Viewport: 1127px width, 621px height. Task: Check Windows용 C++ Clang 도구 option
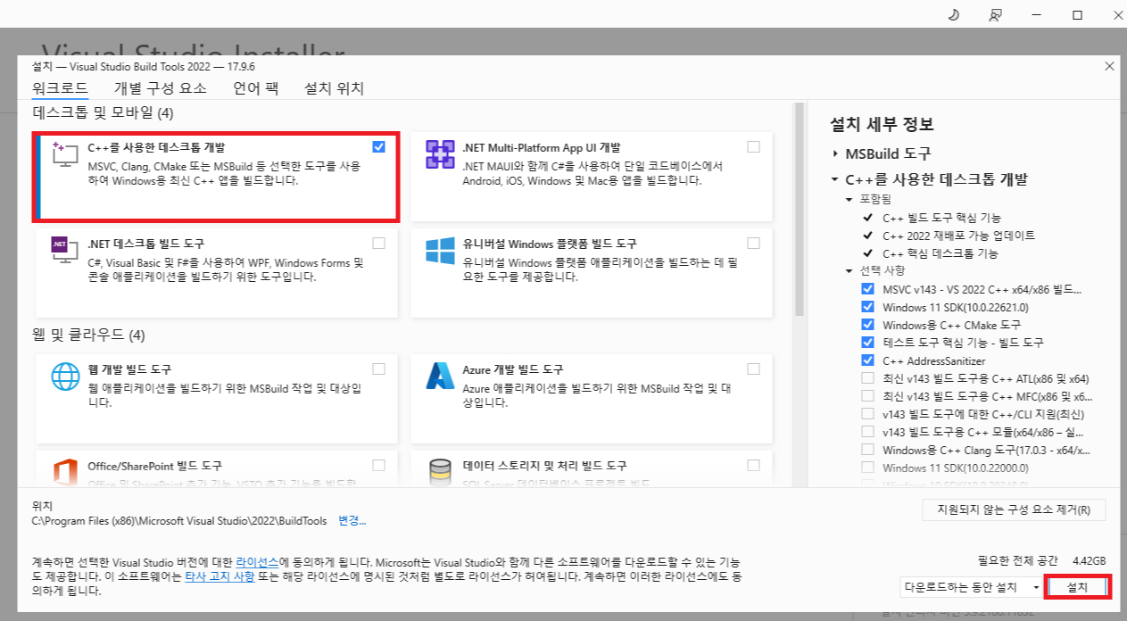[867, 450]
